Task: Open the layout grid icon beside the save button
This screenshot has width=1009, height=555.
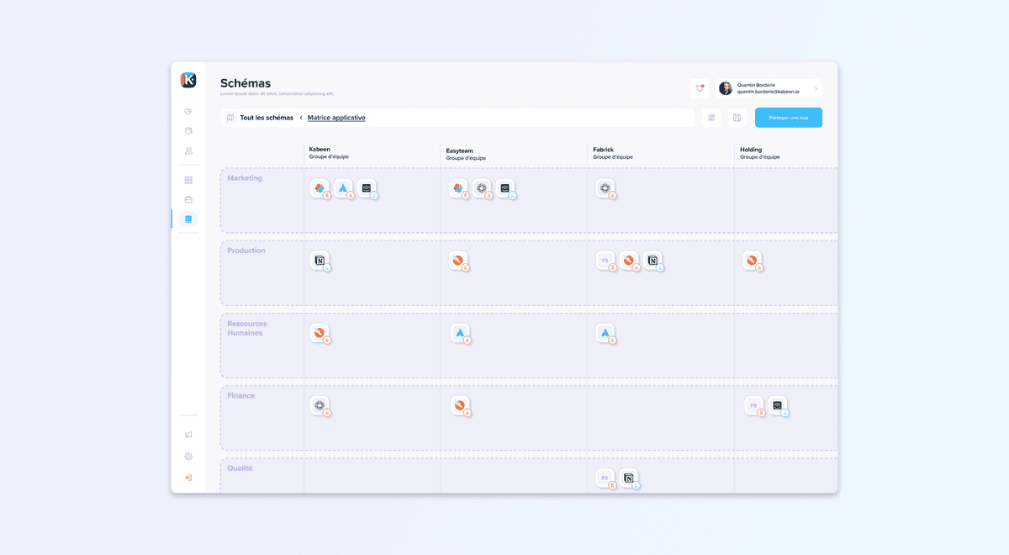Action: point(711,117)
